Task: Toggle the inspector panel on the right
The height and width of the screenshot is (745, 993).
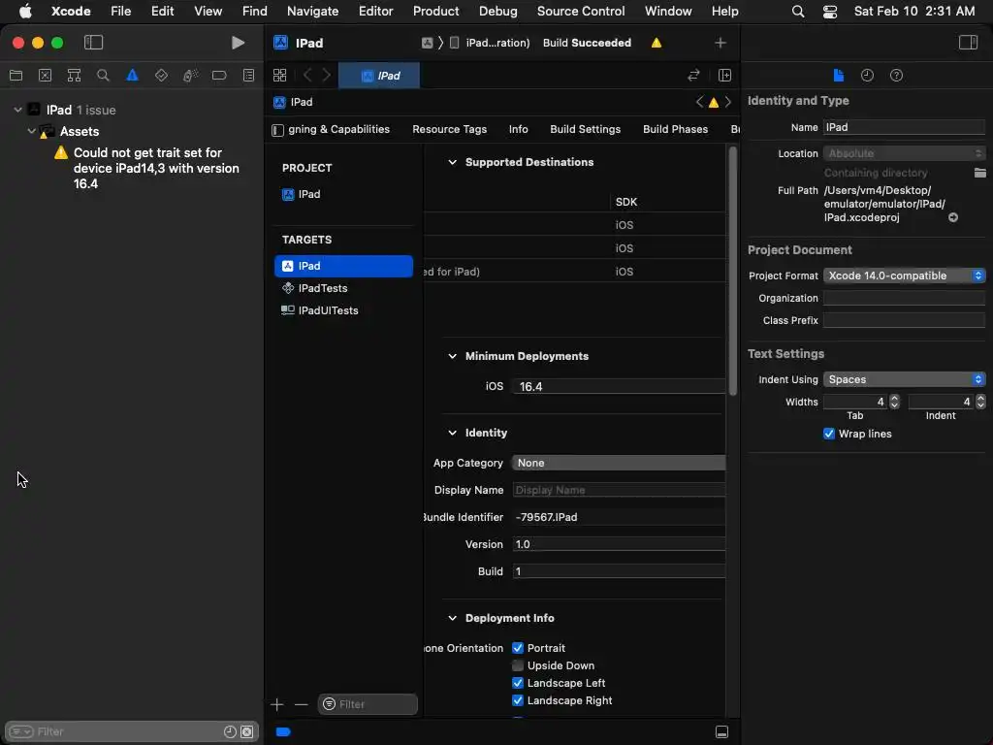Action: coord(968,43)
